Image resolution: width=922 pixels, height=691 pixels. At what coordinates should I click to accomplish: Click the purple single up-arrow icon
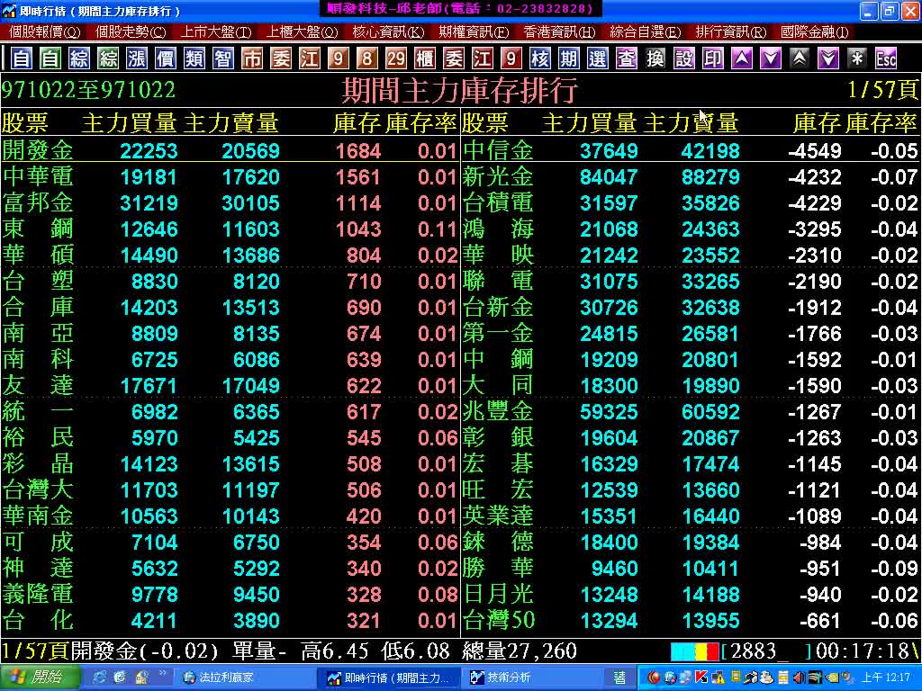[742, 58]
